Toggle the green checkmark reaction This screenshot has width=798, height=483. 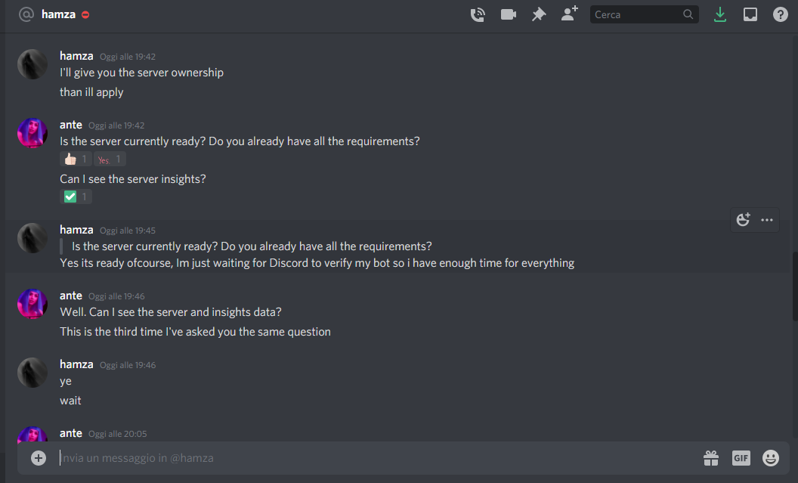click(75, 196)
